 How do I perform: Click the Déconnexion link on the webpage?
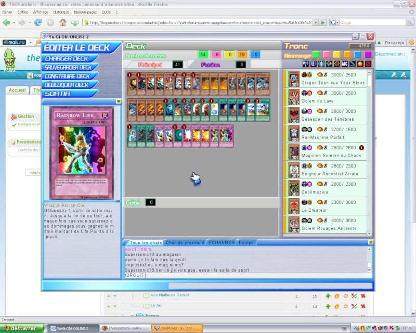click(x=389, y=54)
